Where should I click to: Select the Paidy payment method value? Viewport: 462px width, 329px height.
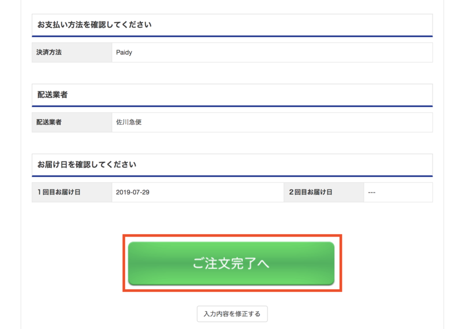124,52
